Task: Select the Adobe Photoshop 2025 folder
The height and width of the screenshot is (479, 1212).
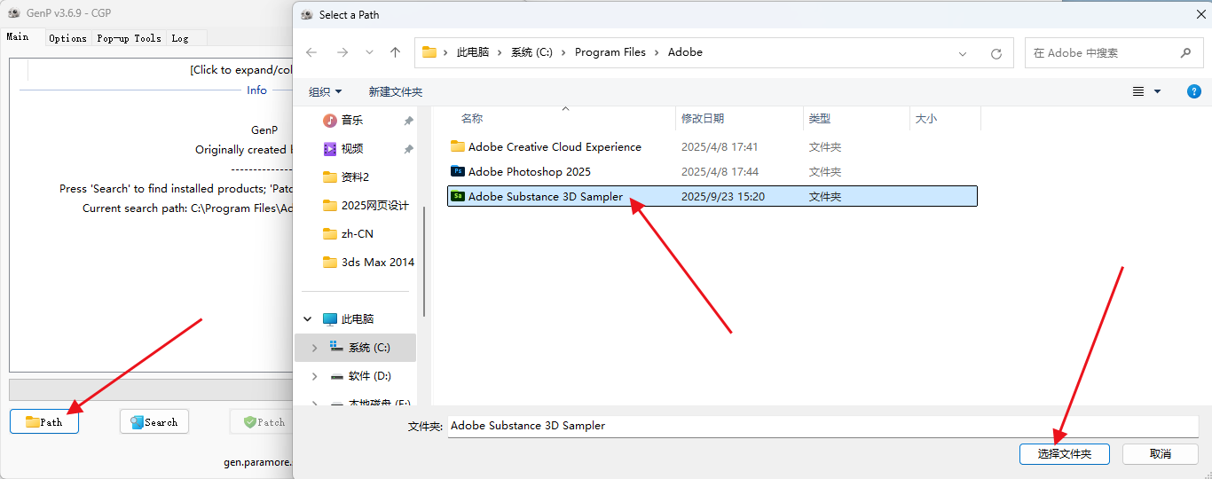Action: pos(712,172)
